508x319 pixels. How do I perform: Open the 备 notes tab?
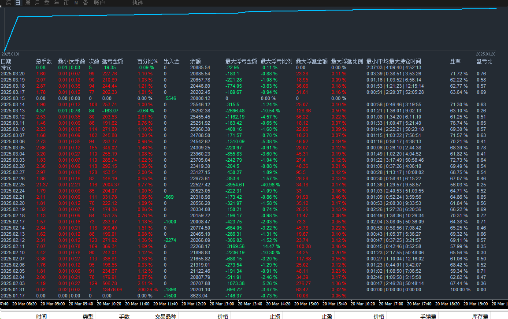click(85, 3)
